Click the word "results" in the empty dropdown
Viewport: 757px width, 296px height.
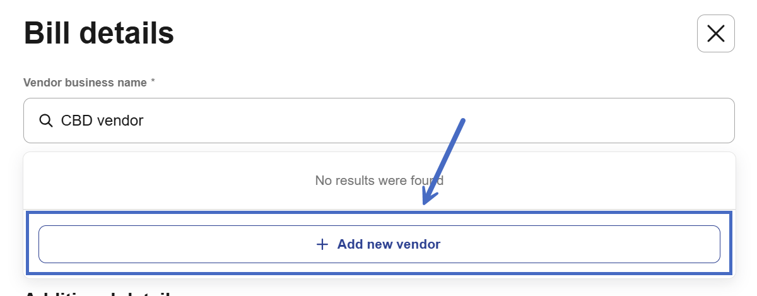pyautogui.click(x=353, y=181)
